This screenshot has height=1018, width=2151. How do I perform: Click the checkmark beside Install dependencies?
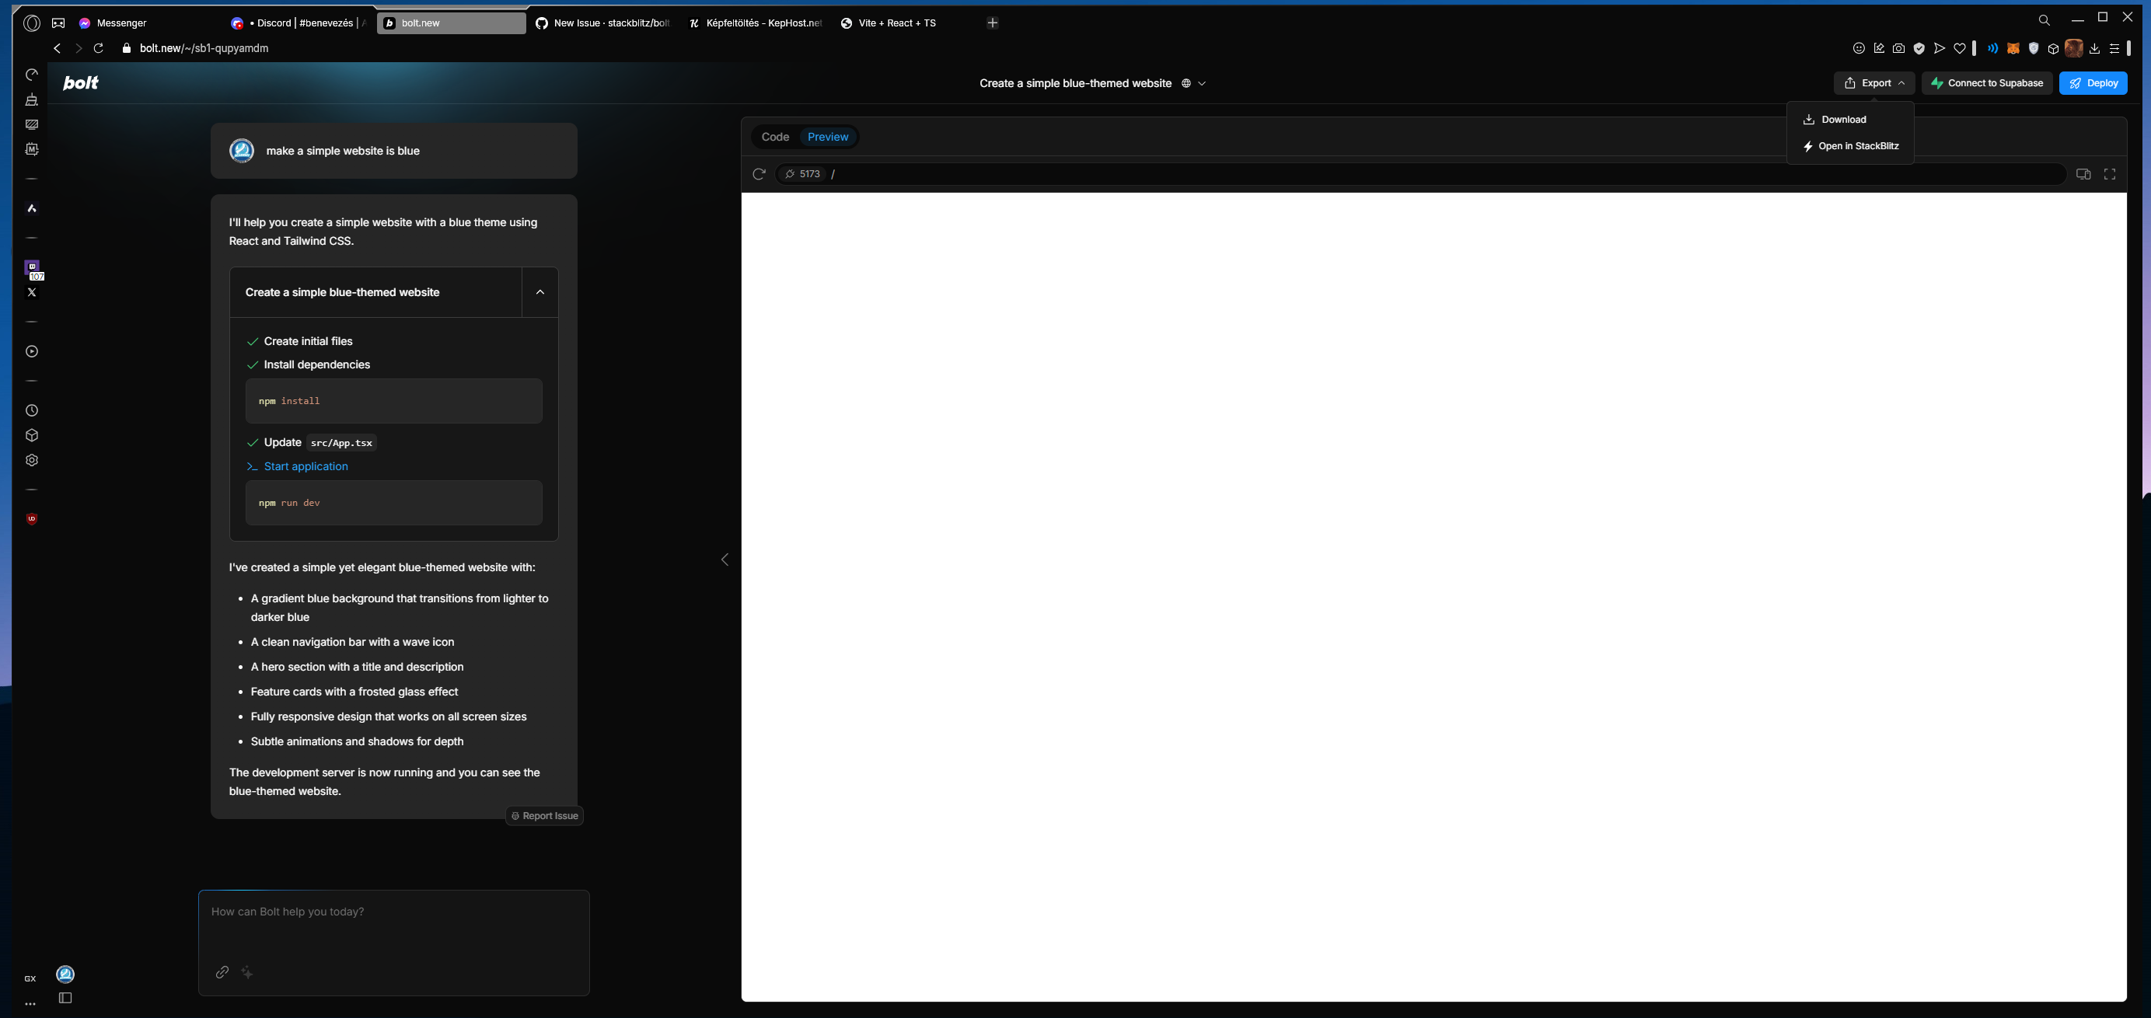pos(253,364)
